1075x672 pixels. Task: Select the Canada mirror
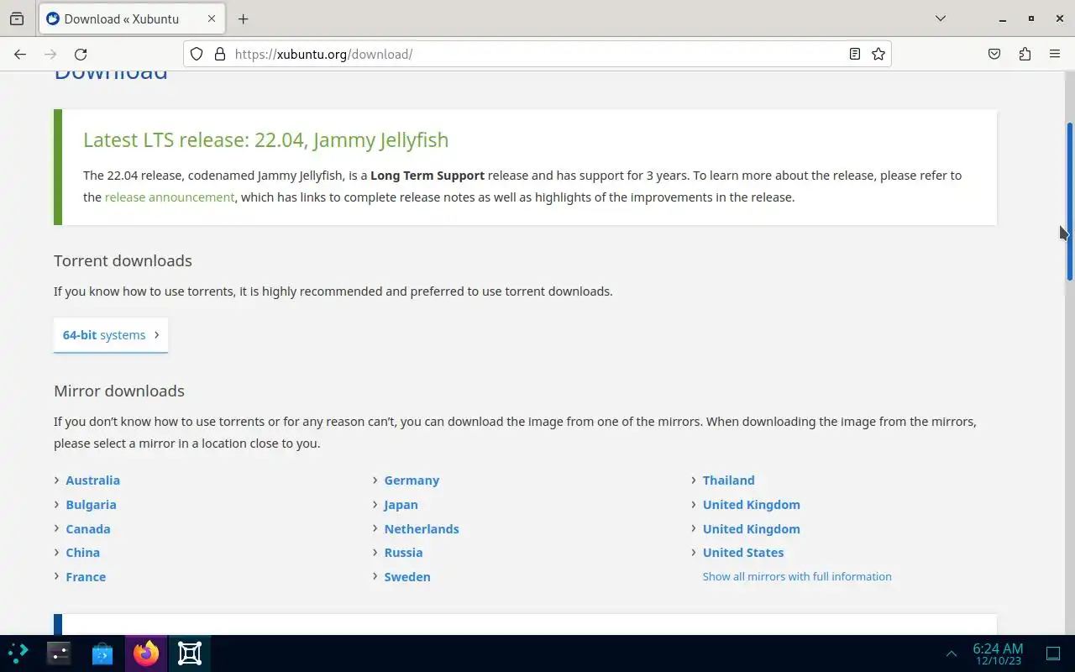[x=88, y=529]
